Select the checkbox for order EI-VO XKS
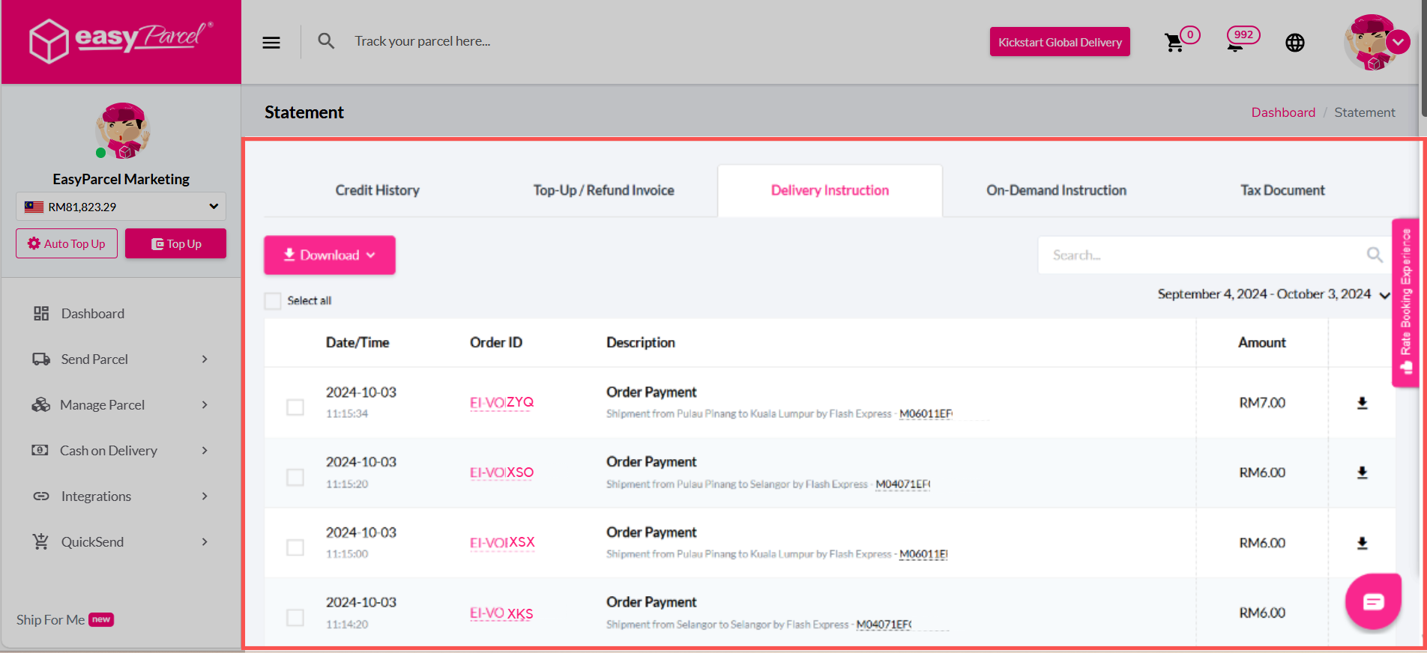 pyautogui.click(x=295, y=618)
